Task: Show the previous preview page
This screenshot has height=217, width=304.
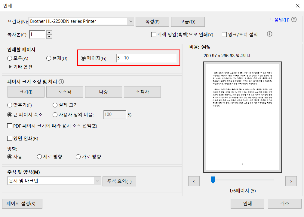Action: pyautogui.click(x=194, y=181)
